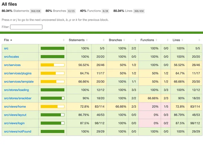Click the Branches 12/15 summary badge
This screenshot has height=148, width=203.
[71, 11]
